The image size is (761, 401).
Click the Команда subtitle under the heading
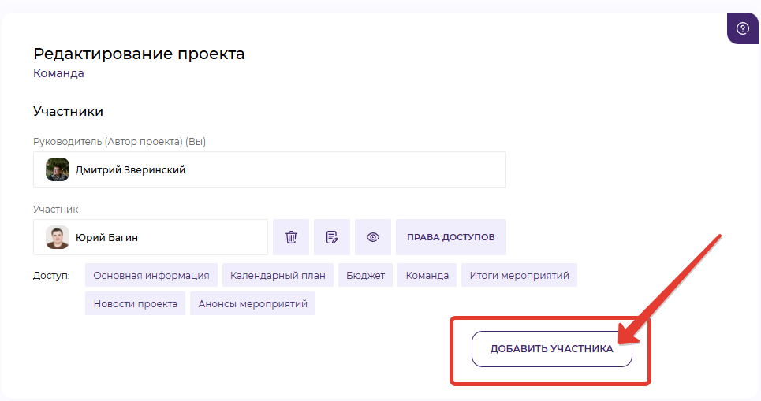tap(58, 73)
